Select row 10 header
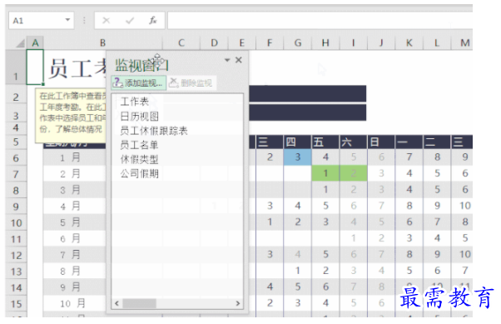This screenshot has width=501, height=324. pos(16,222)
